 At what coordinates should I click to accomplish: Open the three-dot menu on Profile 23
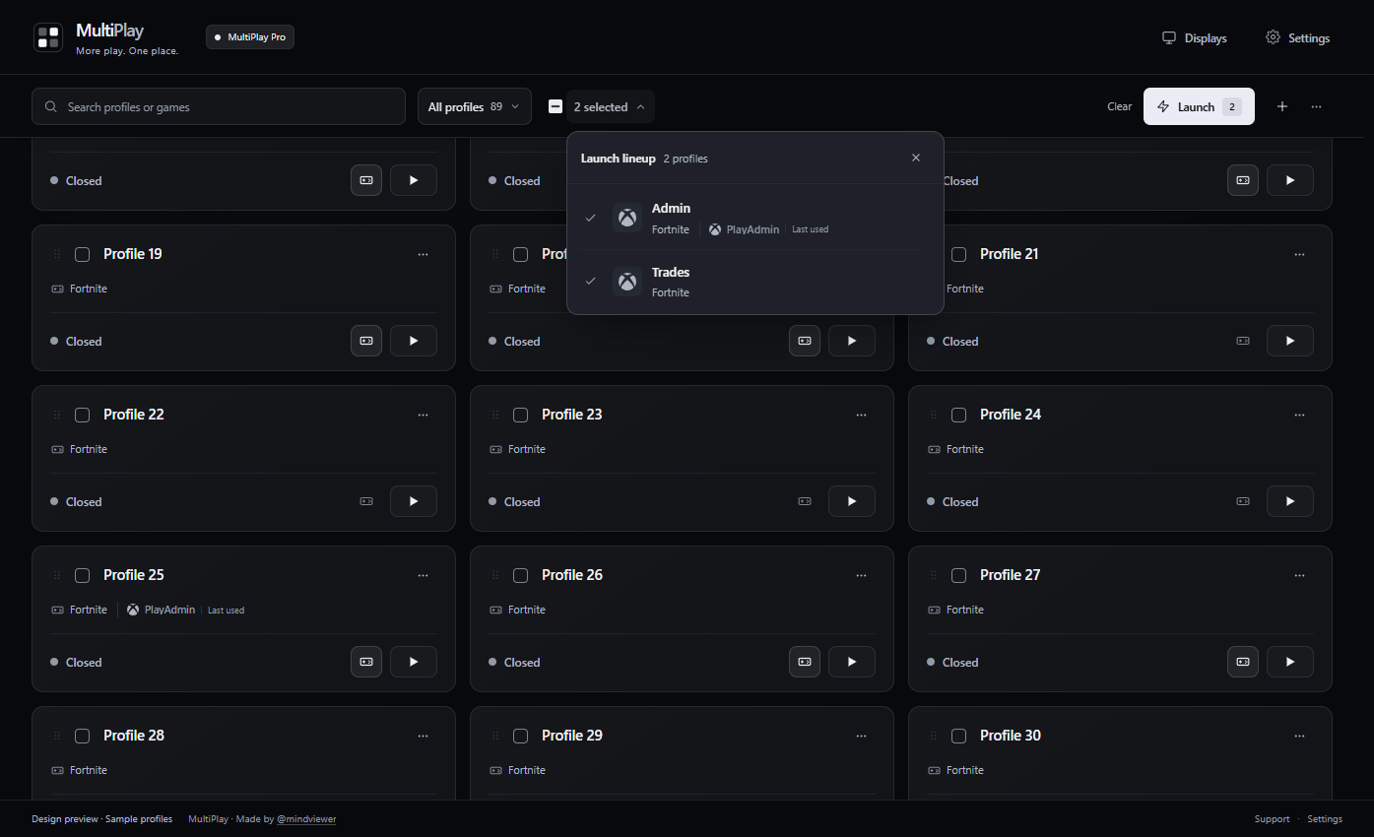pyautogui.click(x=862, y=415)
